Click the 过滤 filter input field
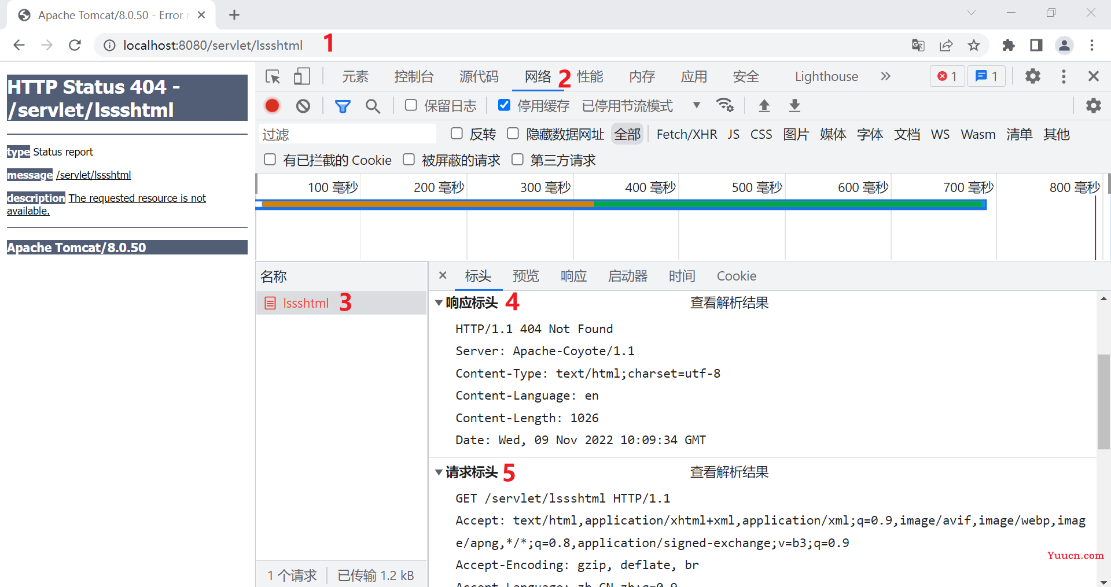 pyautogui.click(x=347, y=134)
